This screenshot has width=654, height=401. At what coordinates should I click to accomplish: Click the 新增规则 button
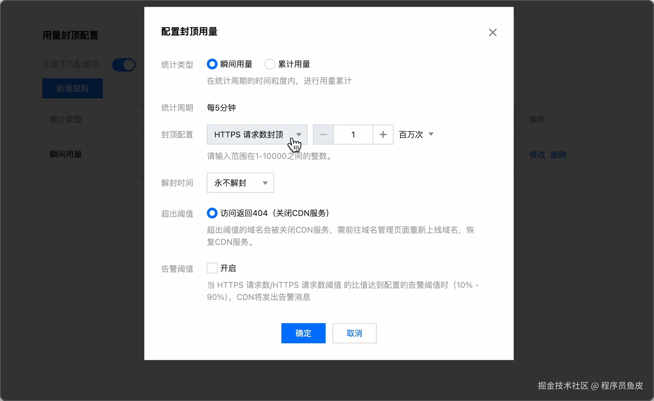tap(72, 89)
